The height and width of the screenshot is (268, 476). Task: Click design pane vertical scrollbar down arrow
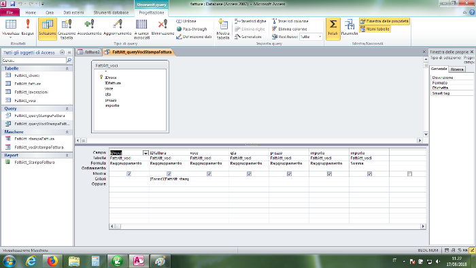pos(426,134)
